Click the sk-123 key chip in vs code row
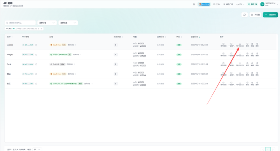The image size is (280, 151). tap(28, 45)
